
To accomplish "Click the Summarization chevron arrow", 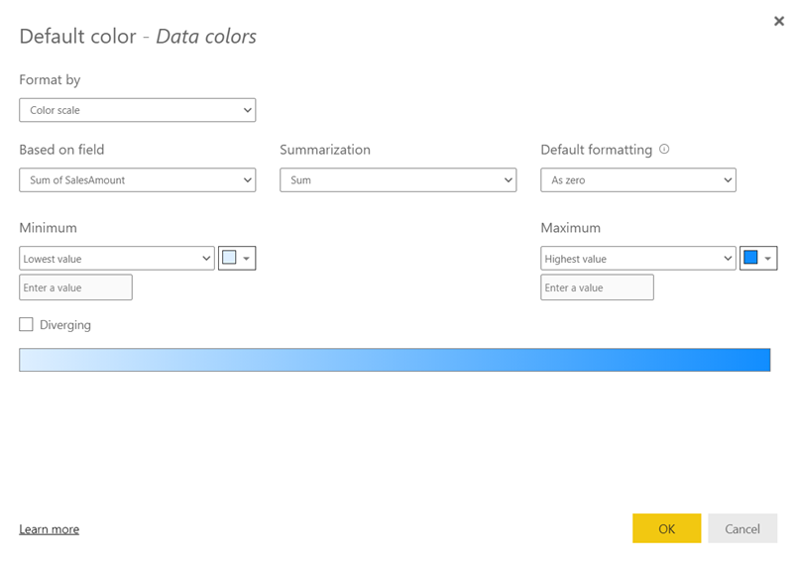I will coord(508,180).
